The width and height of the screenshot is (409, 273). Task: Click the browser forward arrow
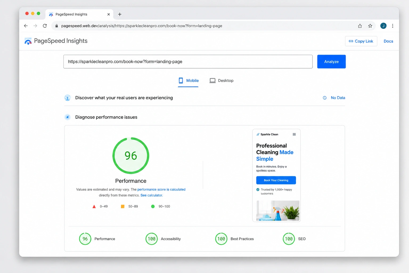35,26
